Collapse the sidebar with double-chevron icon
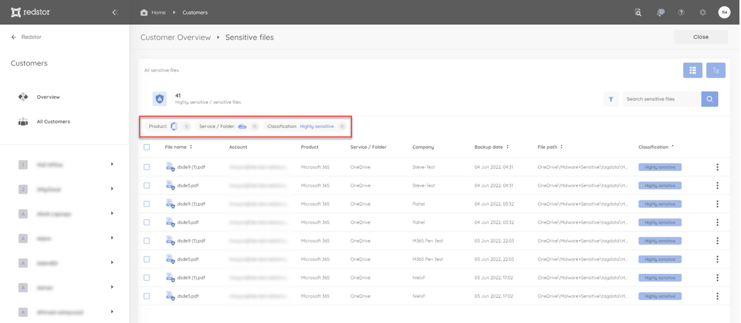 click(x=115, y=12)
